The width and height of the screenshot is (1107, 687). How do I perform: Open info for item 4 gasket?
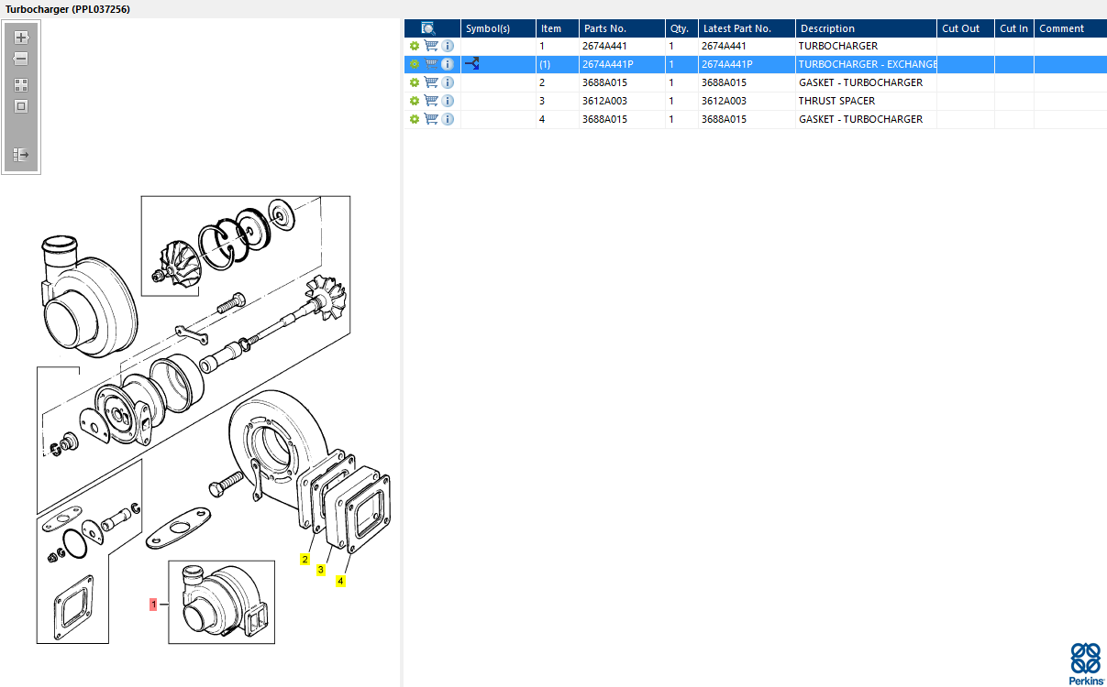(448, 119)
